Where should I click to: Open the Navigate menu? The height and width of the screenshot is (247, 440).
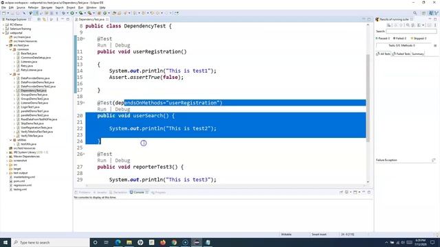[x=47, y=8]
